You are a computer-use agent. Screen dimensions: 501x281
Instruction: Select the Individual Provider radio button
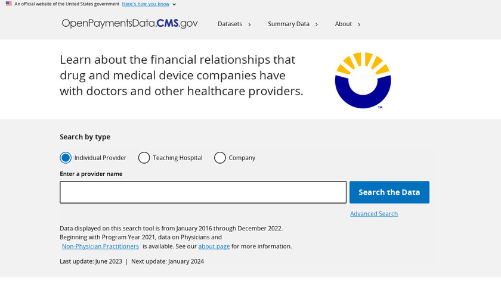click(x=66, y=158)
